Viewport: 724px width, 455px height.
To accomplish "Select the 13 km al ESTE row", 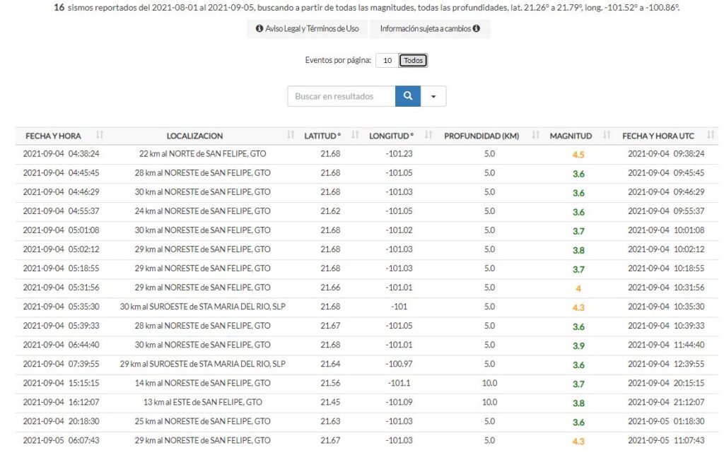I will click(204, 403).
